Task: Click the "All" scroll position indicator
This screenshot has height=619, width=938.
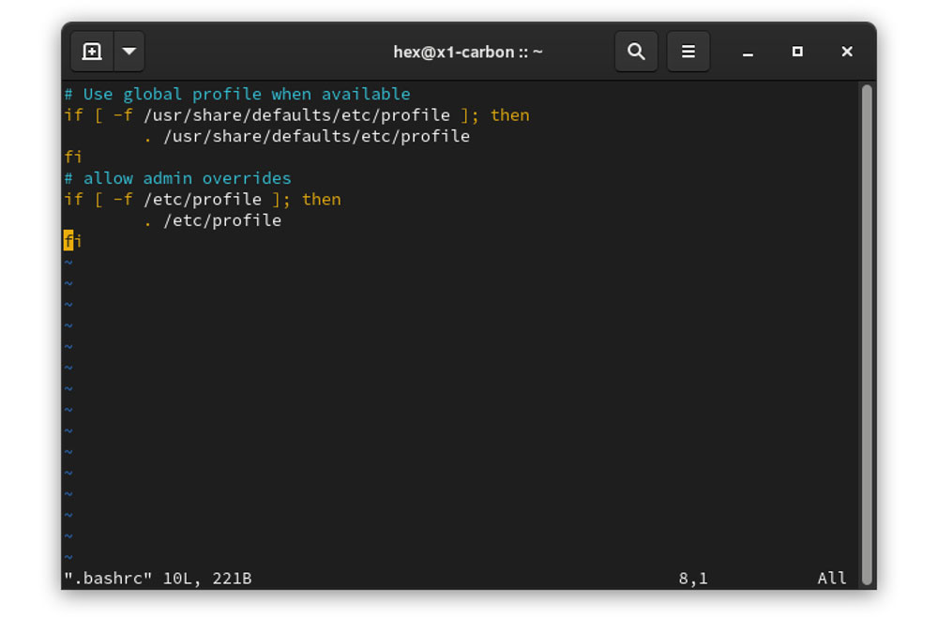Action: 831,579
